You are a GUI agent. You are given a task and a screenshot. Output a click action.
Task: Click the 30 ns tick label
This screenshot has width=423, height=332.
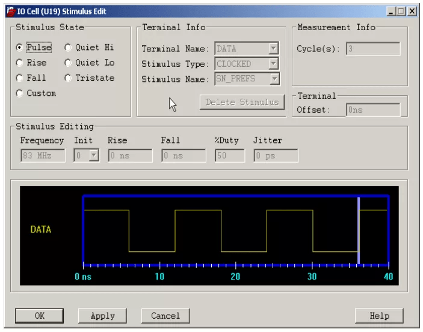[x=312, y=277]
